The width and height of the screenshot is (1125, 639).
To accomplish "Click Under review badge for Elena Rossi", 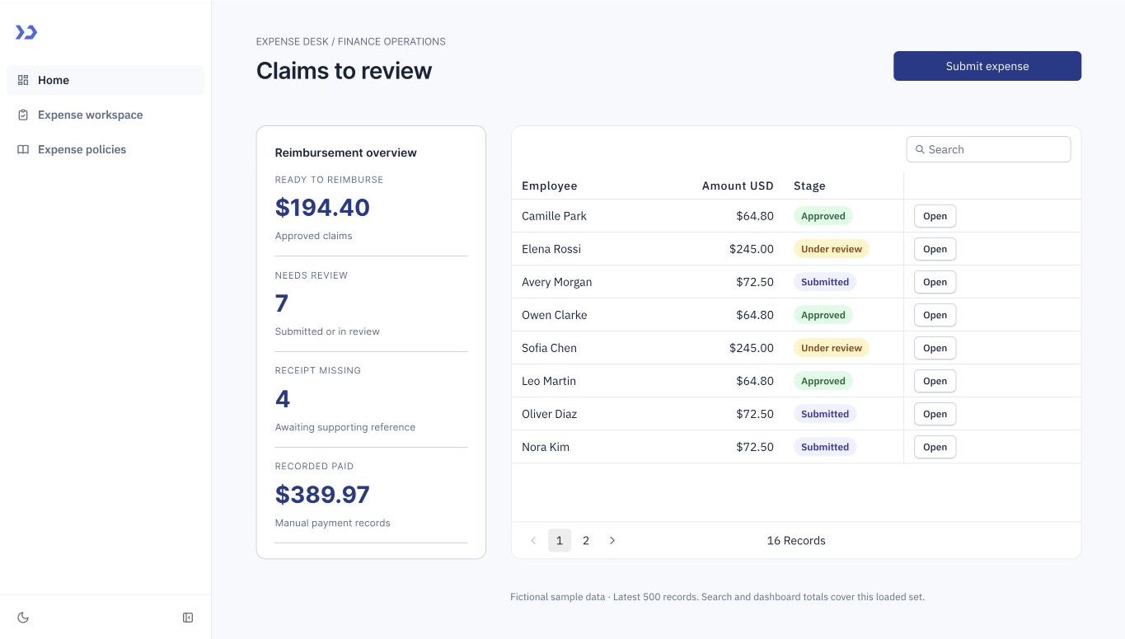I will (x=832, y=249).
